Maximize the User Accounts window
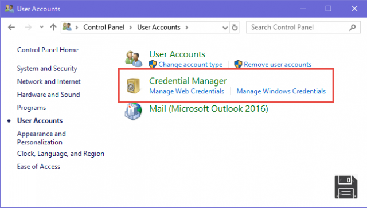This screenshot has width=367, height=208. (329, 9)
